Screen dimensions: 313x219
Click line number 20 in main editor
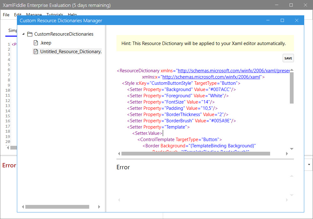tap(8, 142)
